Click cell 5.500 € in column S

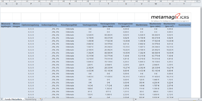(x=90, y=35)
